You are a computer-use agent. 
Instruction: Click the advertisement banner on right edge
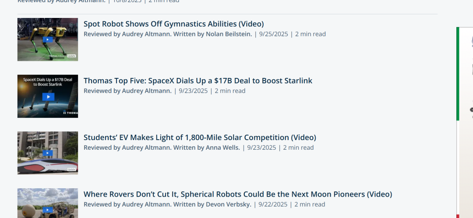point(465,123)
